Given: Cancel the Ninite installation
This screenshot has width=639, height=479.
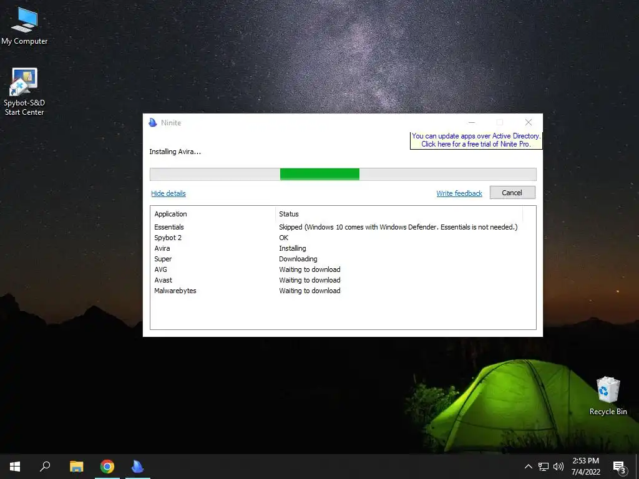Looking at the screenshot, I should click(512, 193).
